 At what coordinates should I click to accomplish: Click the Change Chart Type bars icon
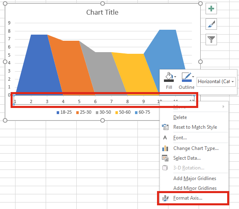click(x=165, y=148)
